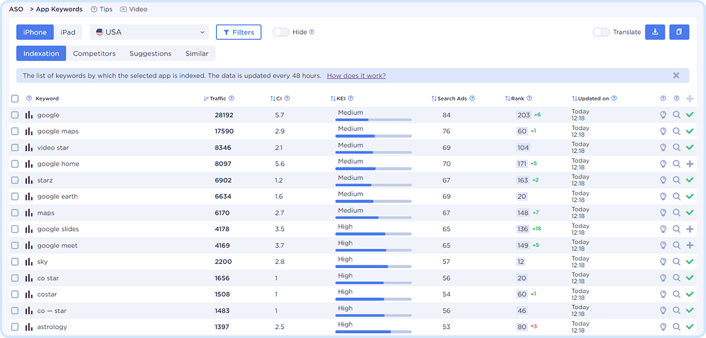706x338 pixels.
Task: Add google home keyword with plus icon
Action: [690, 164]
